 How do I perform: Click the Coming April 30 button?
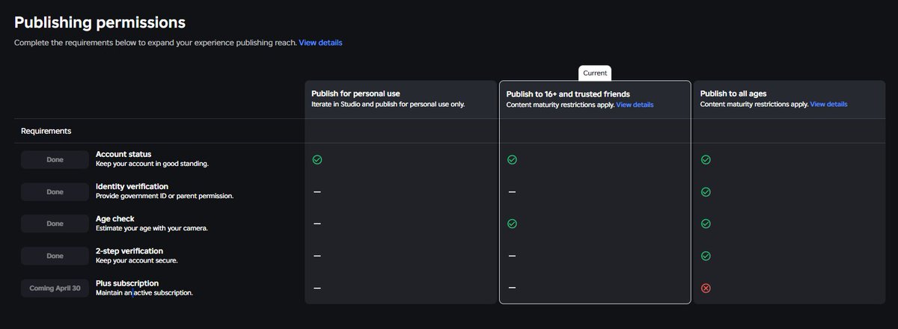(55, 288)
